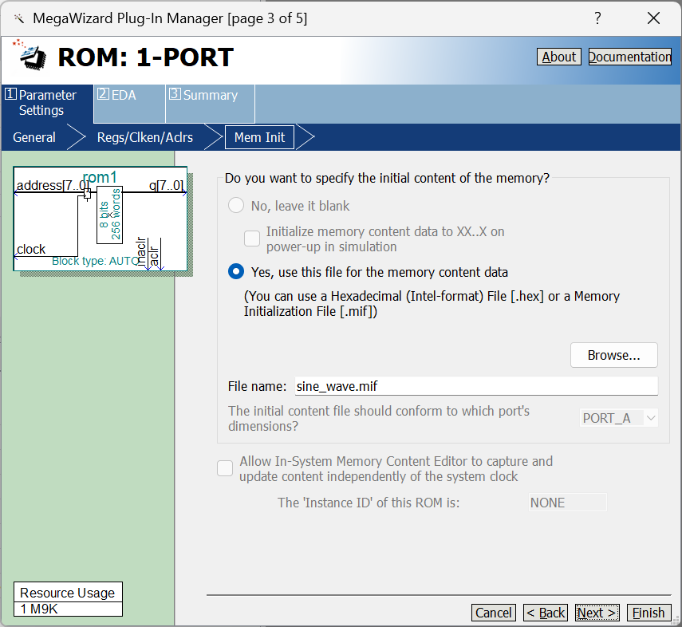Enable In-System Memory Content Editor checkbox

[225, 468]
